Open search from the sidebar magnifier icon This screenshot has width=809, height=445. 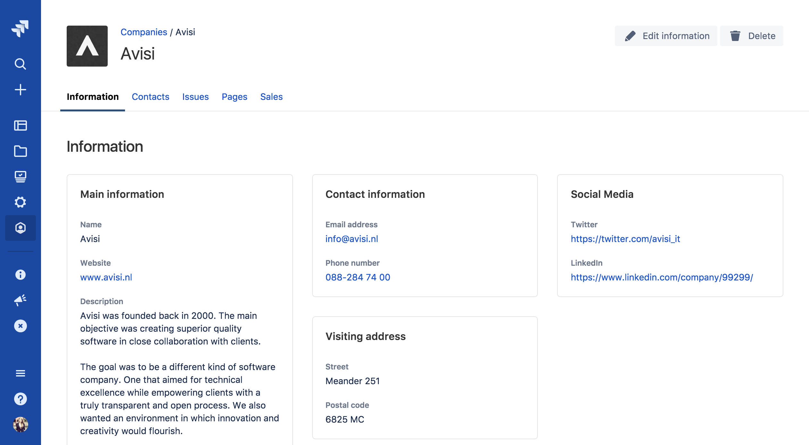coord(20,64)
